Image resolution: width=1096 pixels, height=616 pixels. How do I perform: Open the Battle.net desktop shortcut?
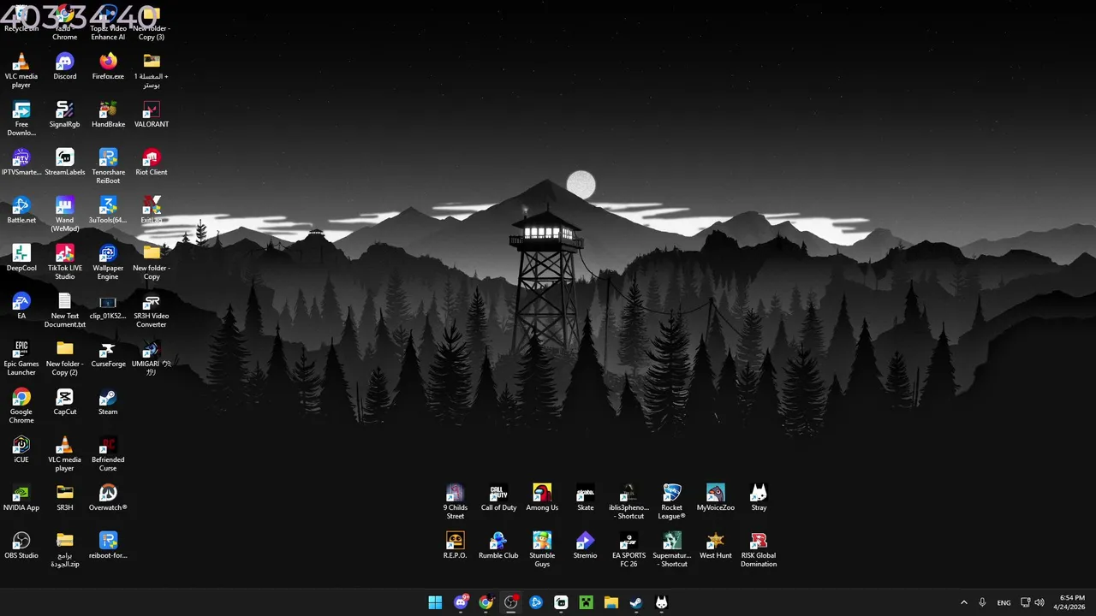pyautogui.click(x=21, y=210)
